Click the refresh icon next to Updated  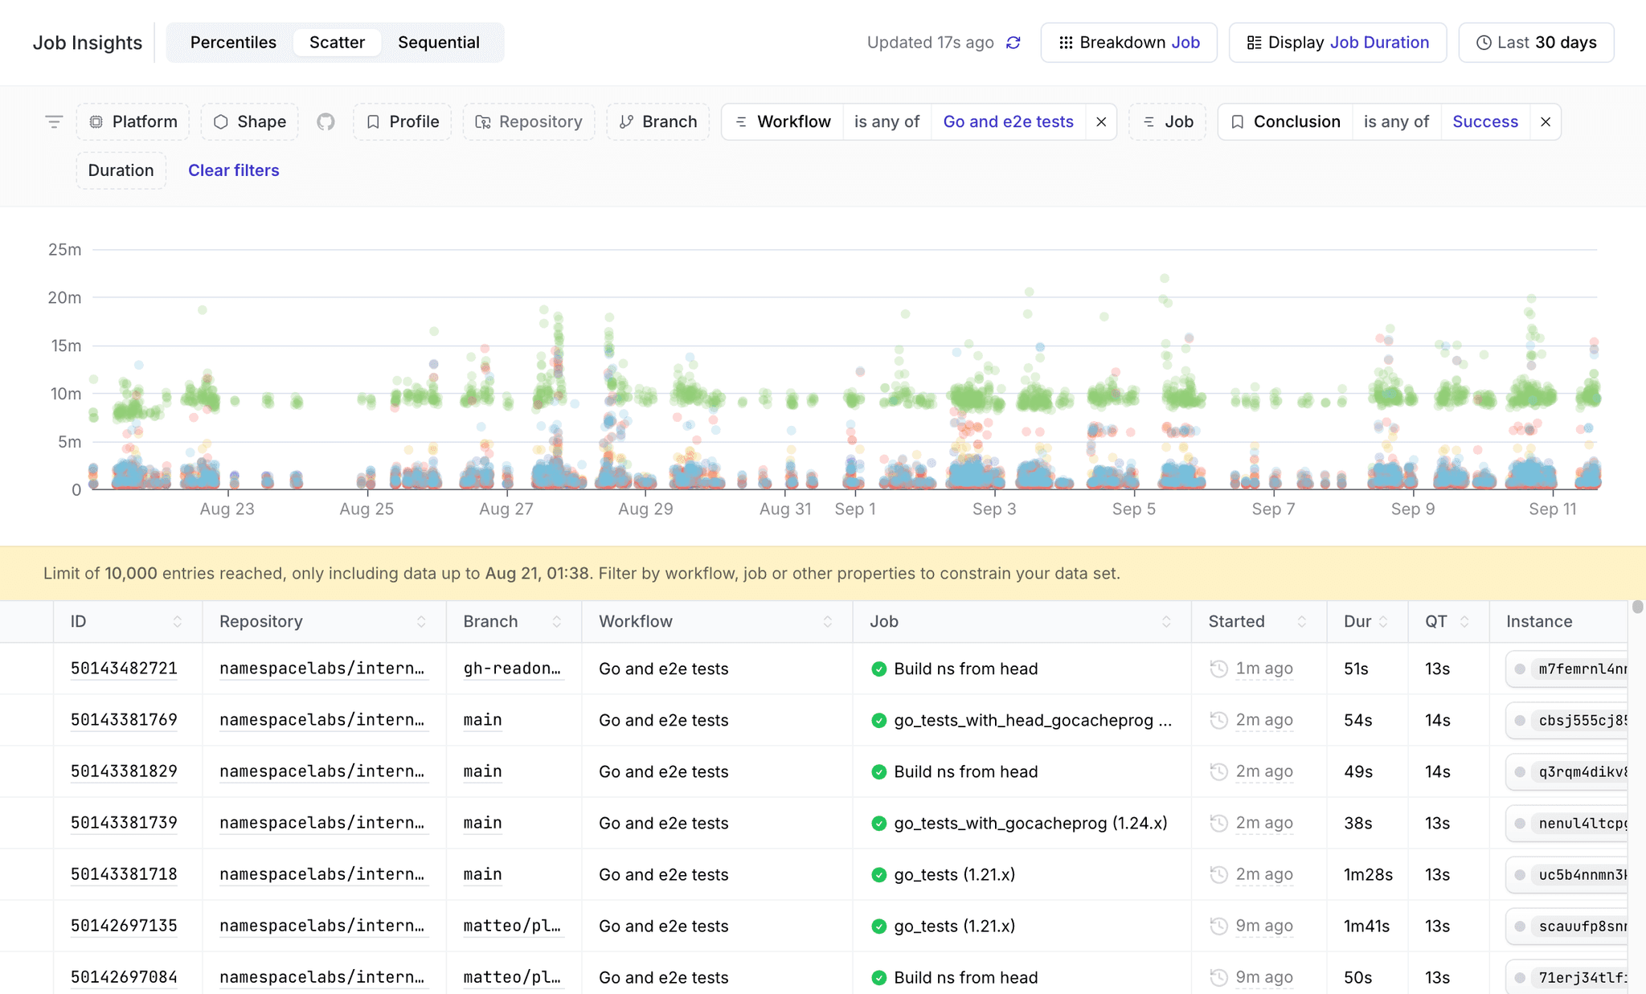[1013, 43]
